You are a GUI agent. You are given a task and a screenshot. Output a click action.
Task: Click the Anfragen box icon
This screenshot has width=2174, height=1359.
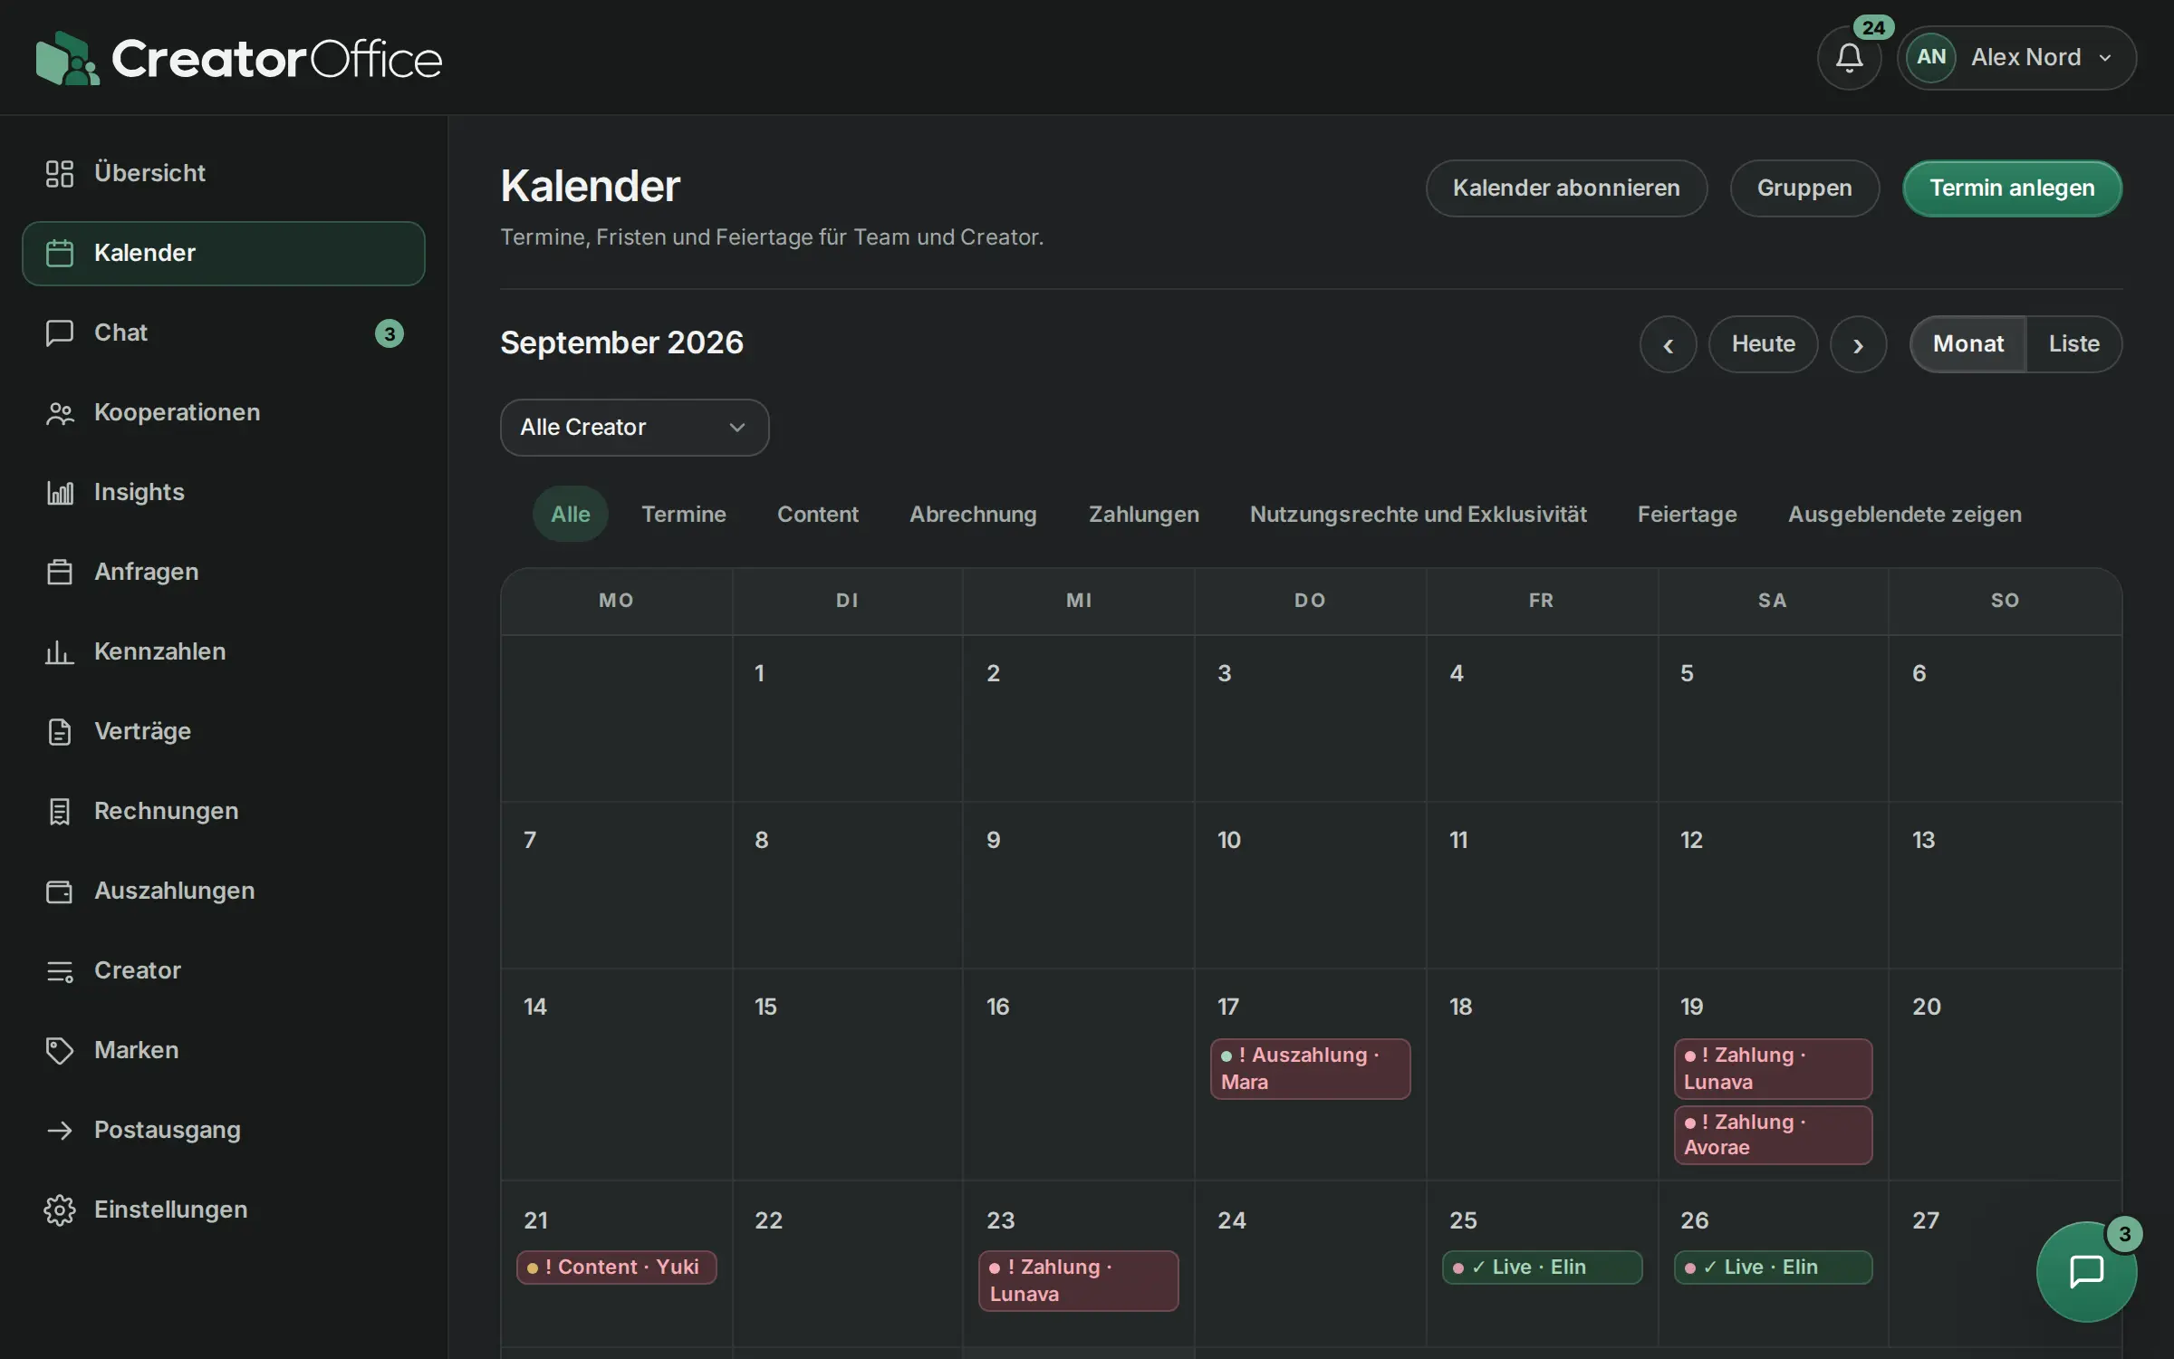[60, 572]
